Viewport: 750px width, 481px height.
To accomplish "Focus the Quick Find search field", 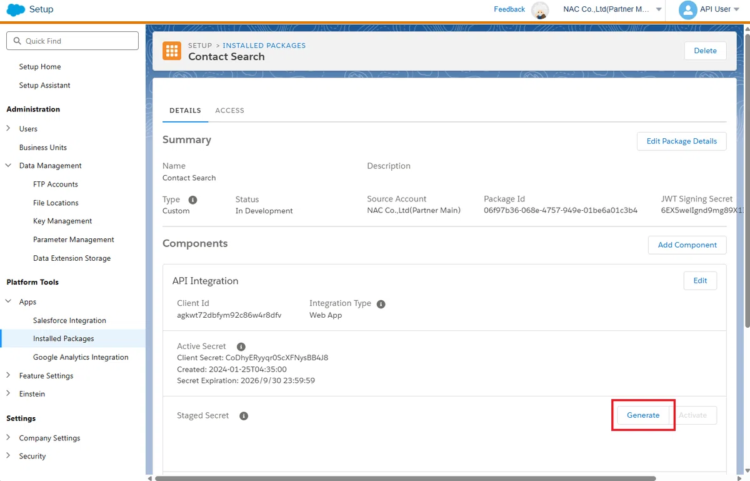I will pos(72,41).
